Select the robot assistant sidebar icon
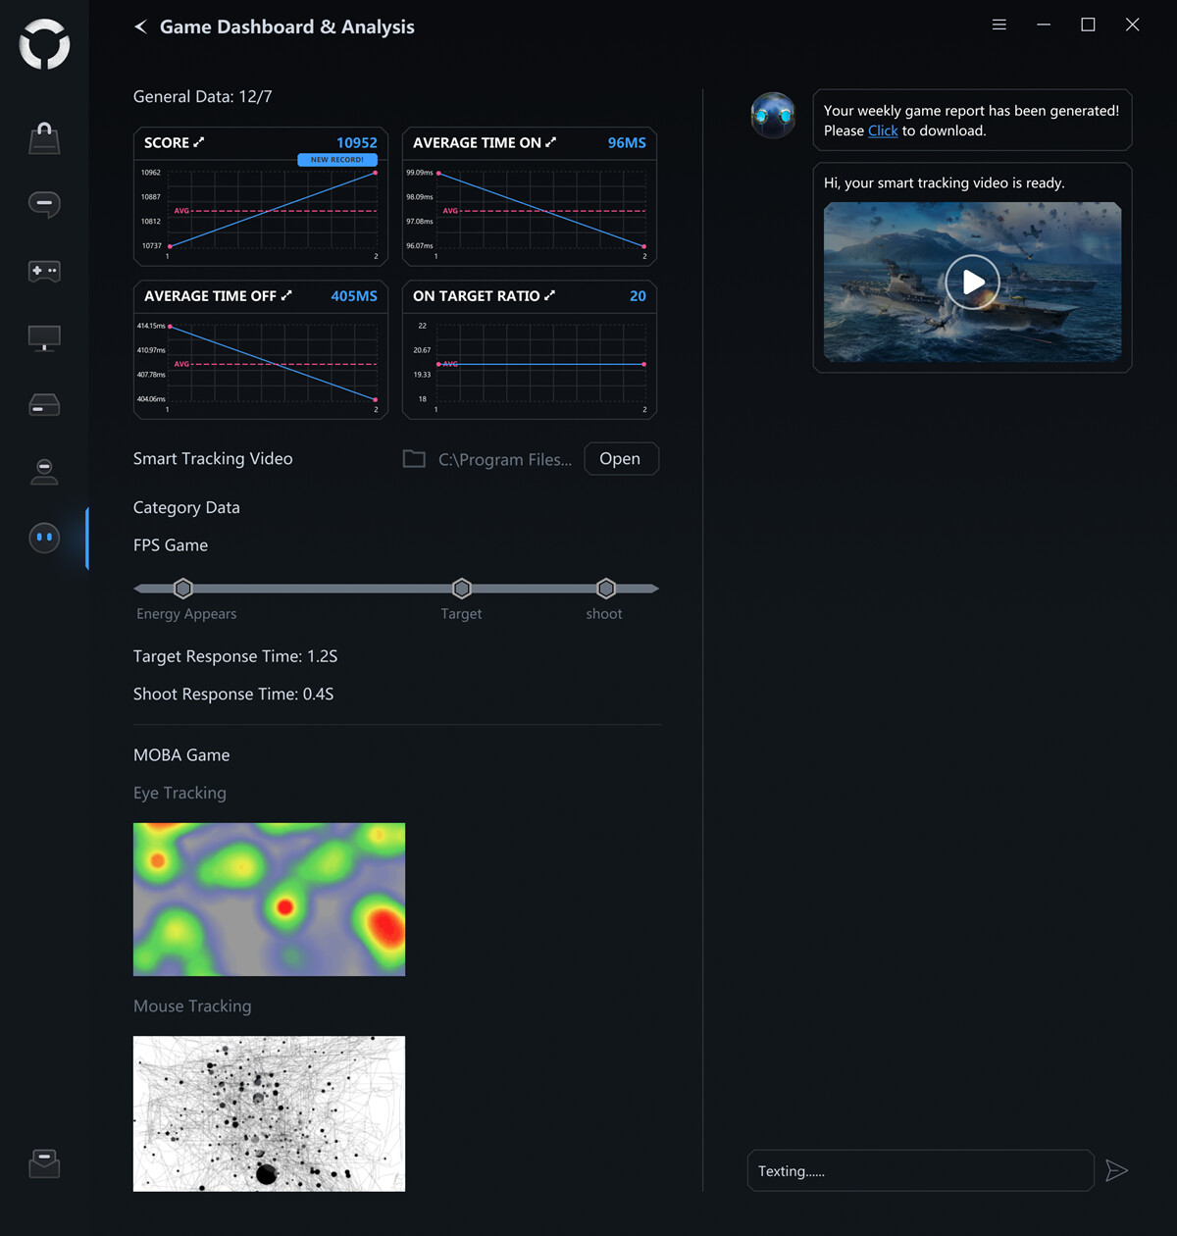 tap(44, 538)
